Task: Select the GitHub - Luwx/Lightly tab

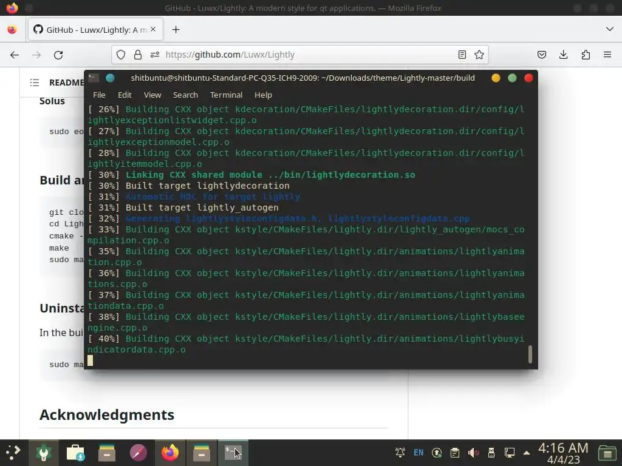Action: (95, 29)
